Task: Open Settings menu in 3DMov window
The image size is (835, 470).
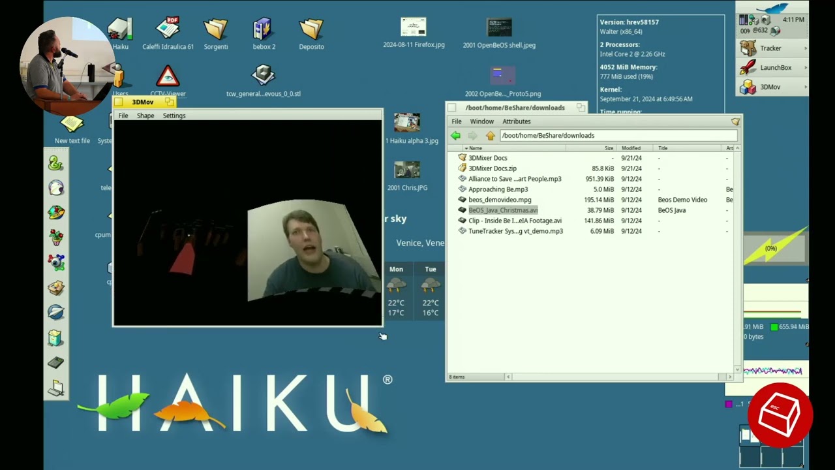Action: (x=174, y=116)
